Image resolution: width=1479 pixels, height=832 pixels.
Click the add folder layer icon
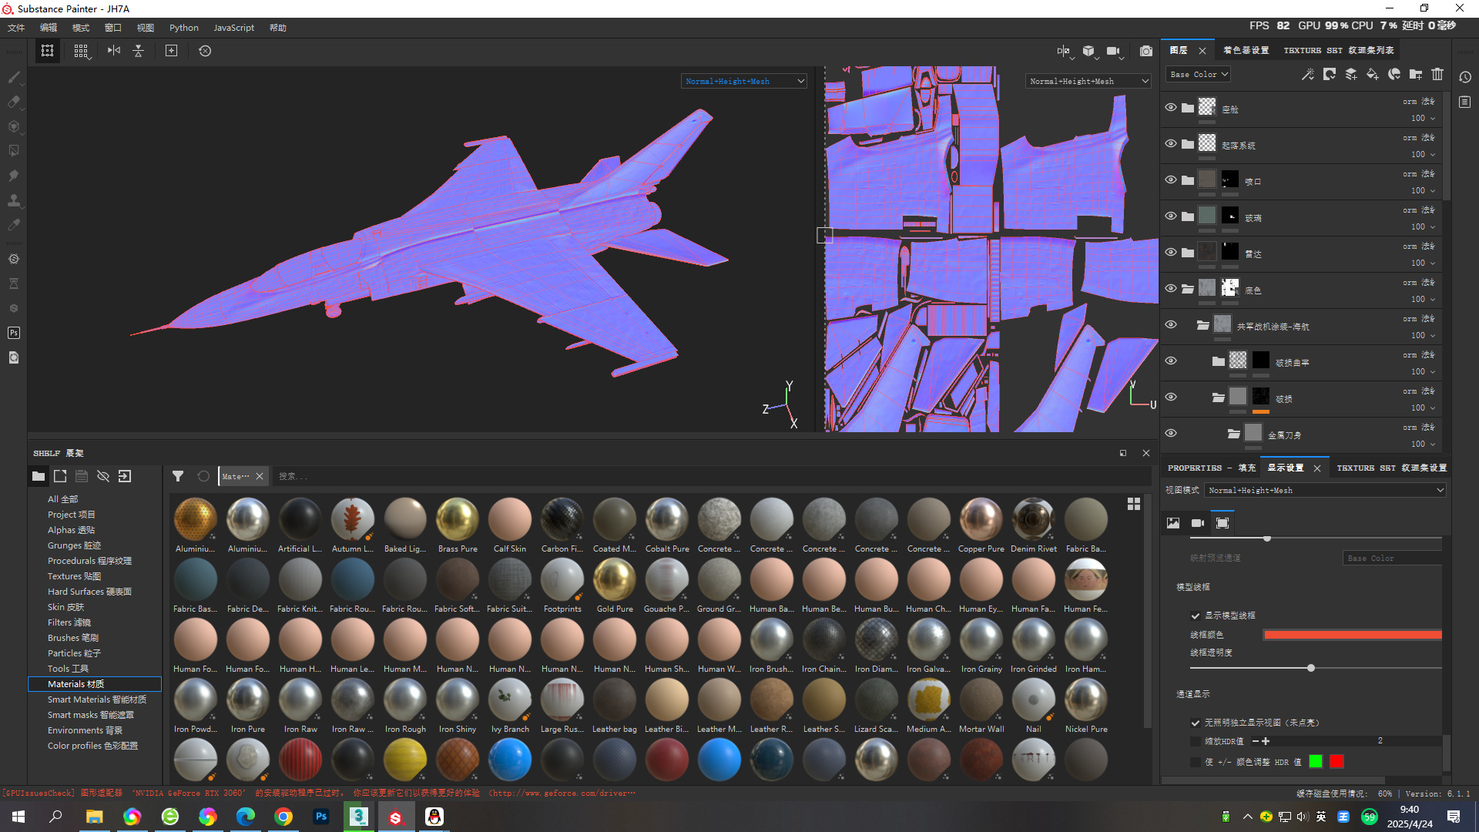[1416, 75]
